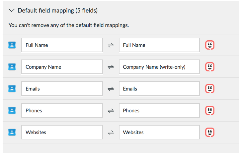Click the blue contact icon beside Websites

point(12,132)
